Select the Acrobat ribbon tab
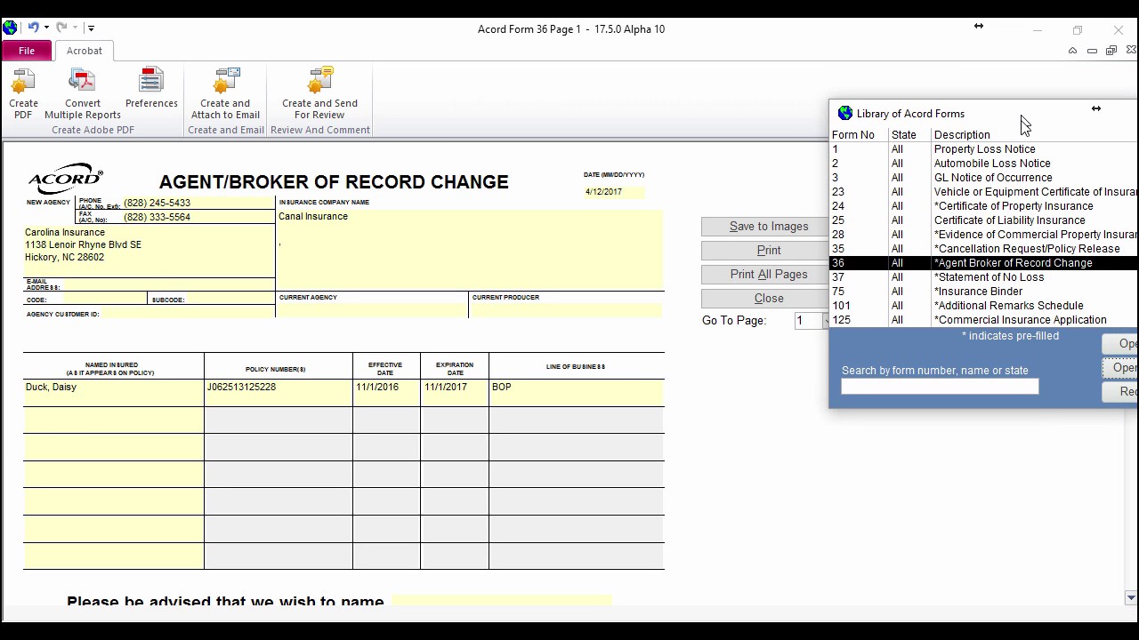Image resolution: width=1139 pixels, height=640 pixels. tap(85, 51)
